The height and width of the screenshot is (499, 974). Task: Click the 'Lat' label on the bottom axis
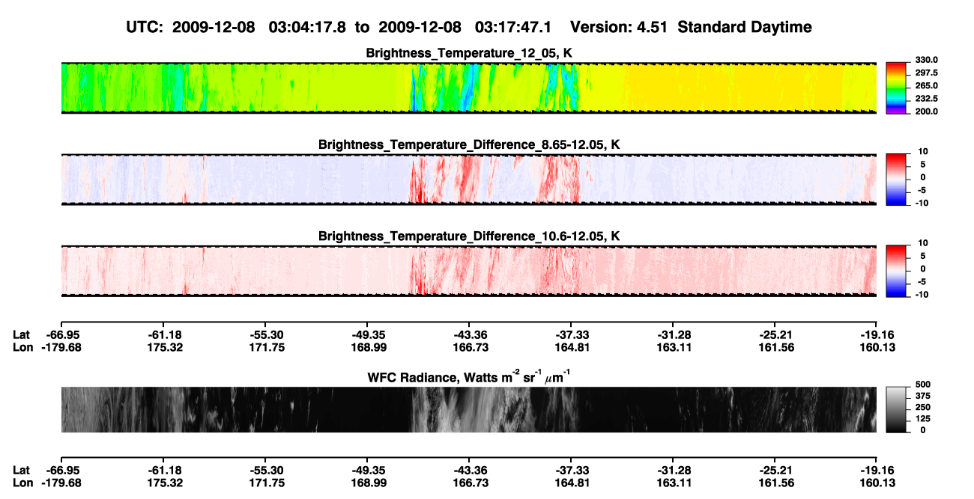(22, 470)
